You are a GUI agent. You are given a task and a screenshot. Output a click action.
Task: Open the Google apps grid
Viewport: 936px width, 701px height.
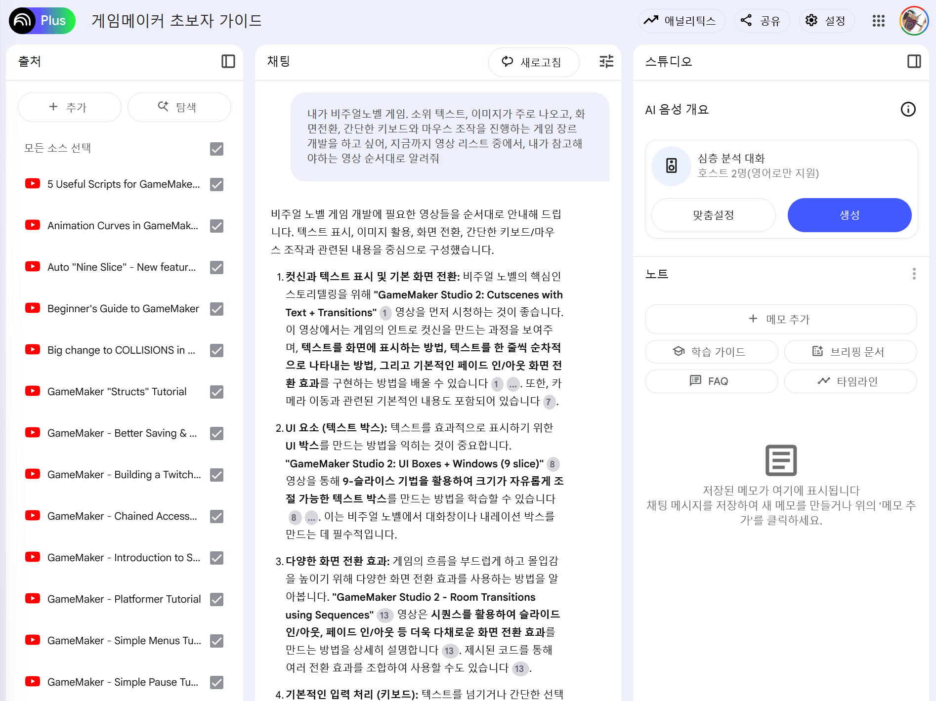pos(878,21)
